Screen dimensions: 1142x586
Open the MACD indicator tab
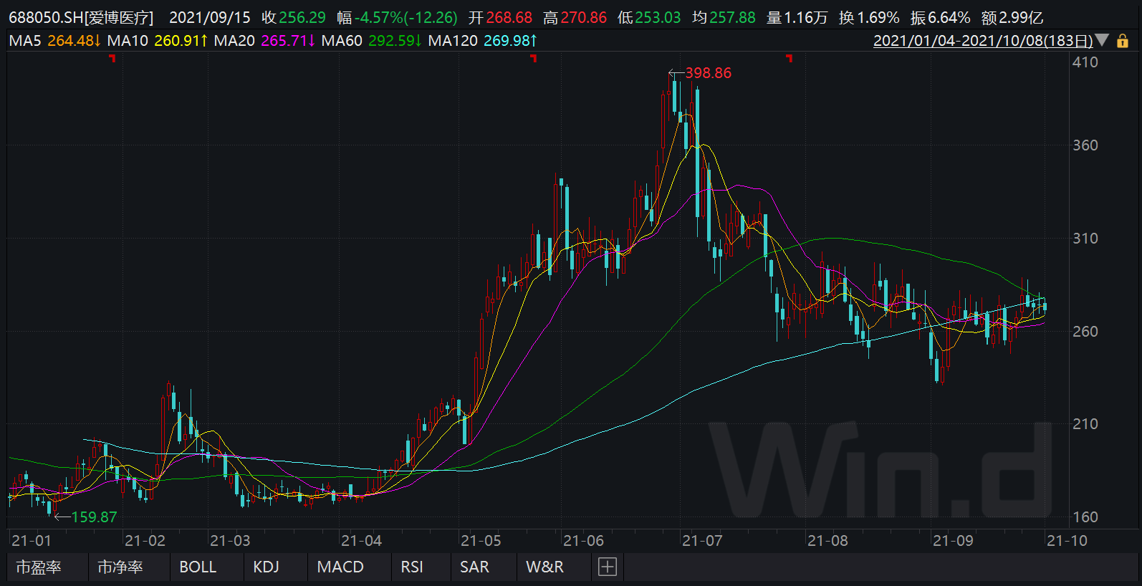340,567
